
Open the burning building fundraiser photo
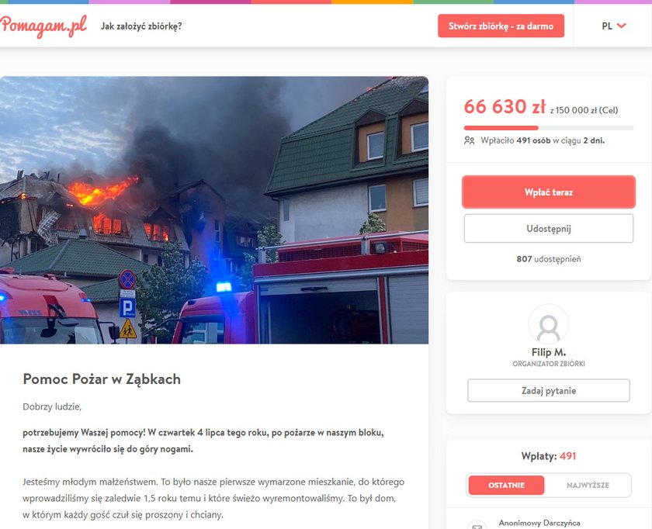214,210
